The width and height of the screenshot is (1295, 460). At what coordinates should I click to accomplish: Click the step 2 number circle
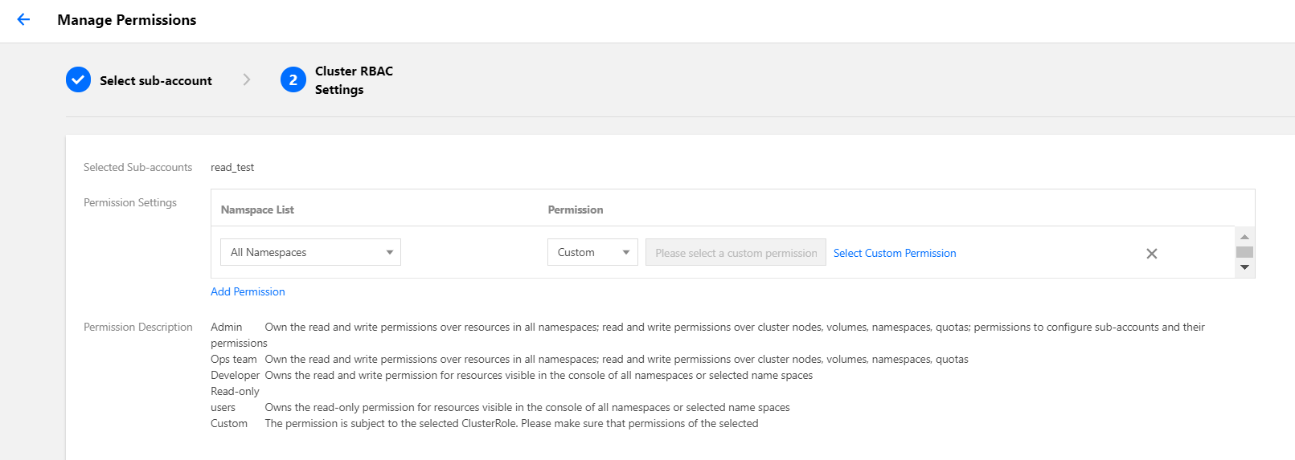(x=293, y=79)
